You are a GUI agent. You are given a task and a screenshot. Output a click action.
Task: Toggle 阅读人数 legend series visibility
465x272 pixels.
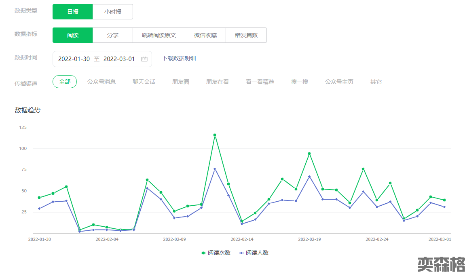(254, 253)
